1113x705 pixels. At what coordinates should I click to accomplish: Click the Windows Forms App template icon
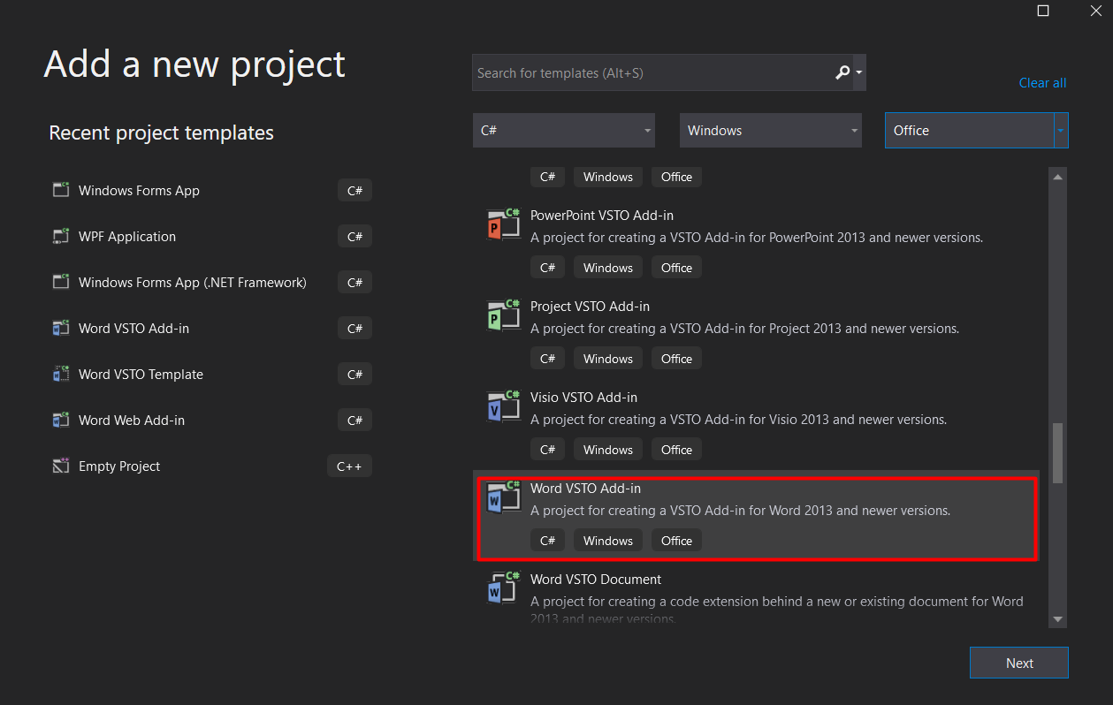[x=61, y=190]
